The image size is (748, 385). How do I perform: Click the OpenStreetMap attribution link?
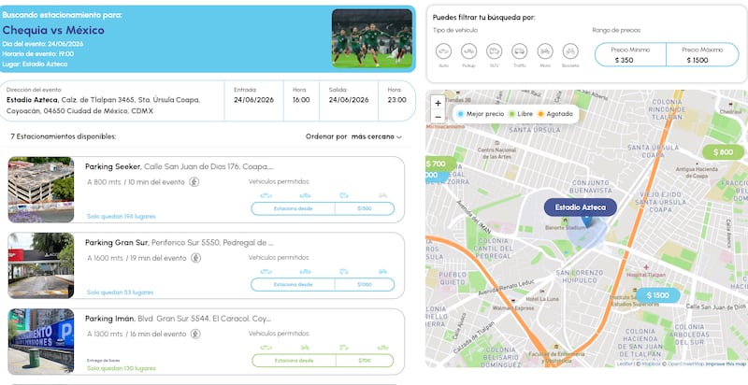click(x=684, y=364)
